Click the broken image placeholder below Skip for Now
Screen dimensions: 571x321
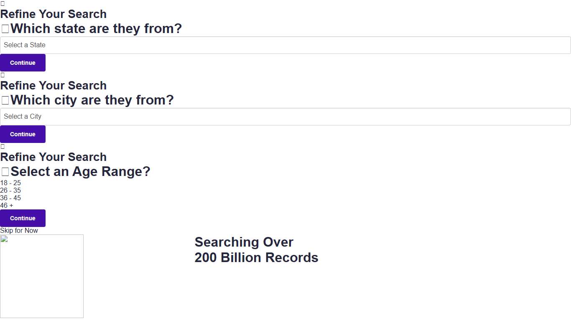tap(42, 276)
